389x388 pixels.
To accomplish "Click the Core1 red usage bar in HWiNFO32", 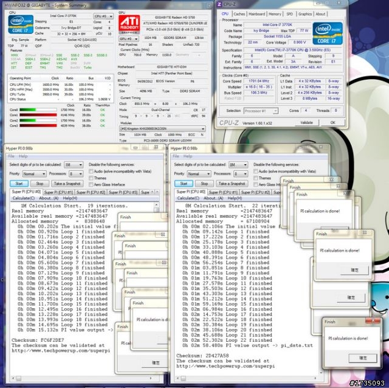I will pyautogui.click(x=38, y=115).
